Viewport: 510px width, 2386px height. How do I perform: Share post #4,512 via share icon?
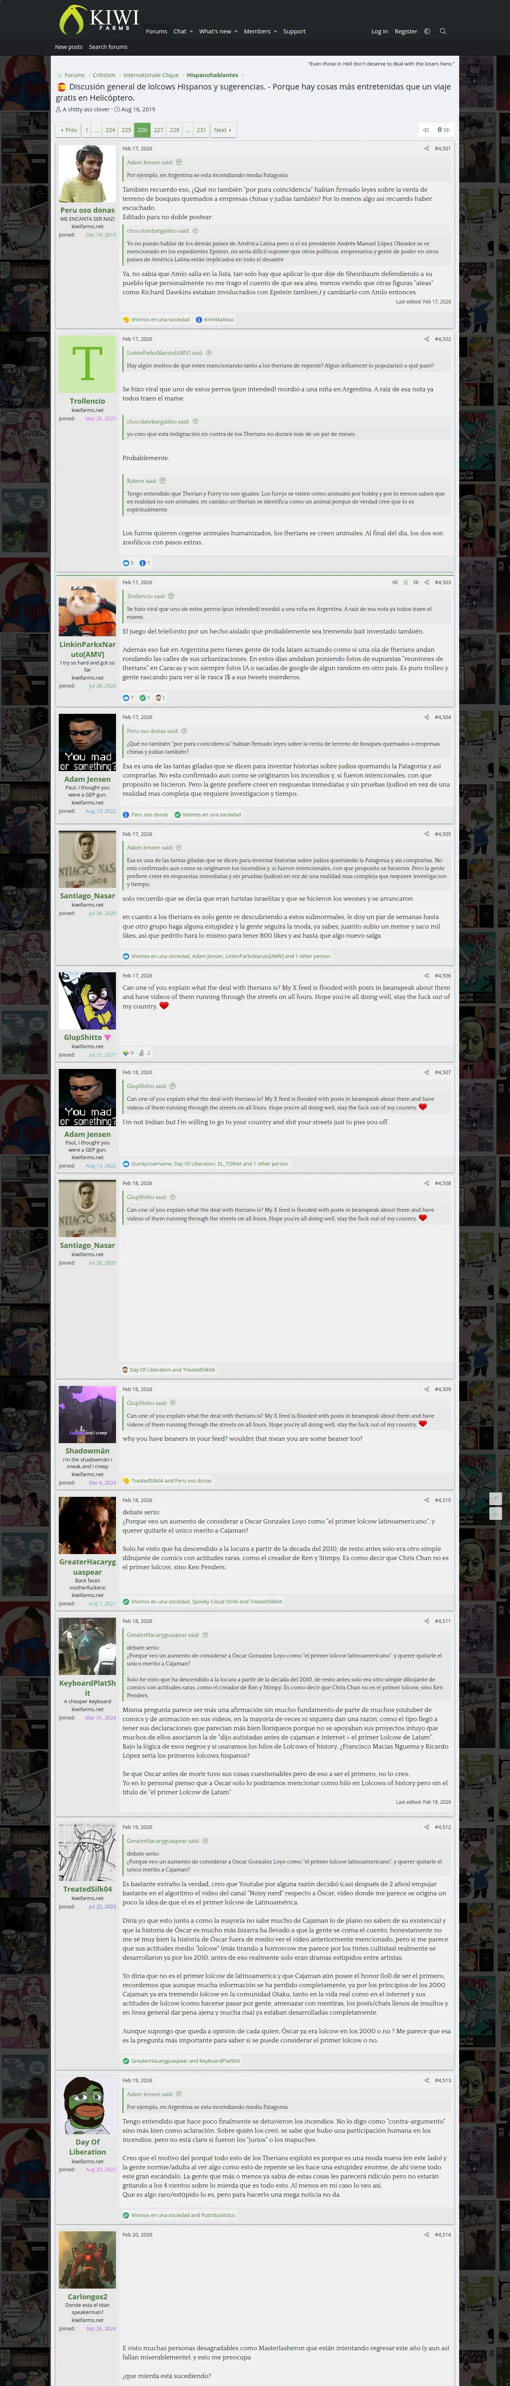click(427, 1826)
